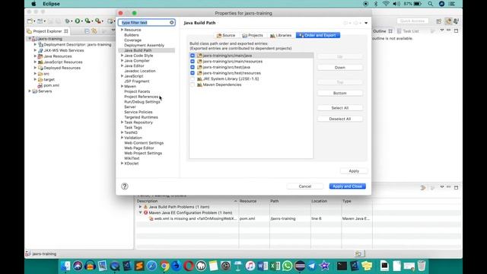
Task: Click the Debug bug toolbar icon
Action: [x=68, y=21]
